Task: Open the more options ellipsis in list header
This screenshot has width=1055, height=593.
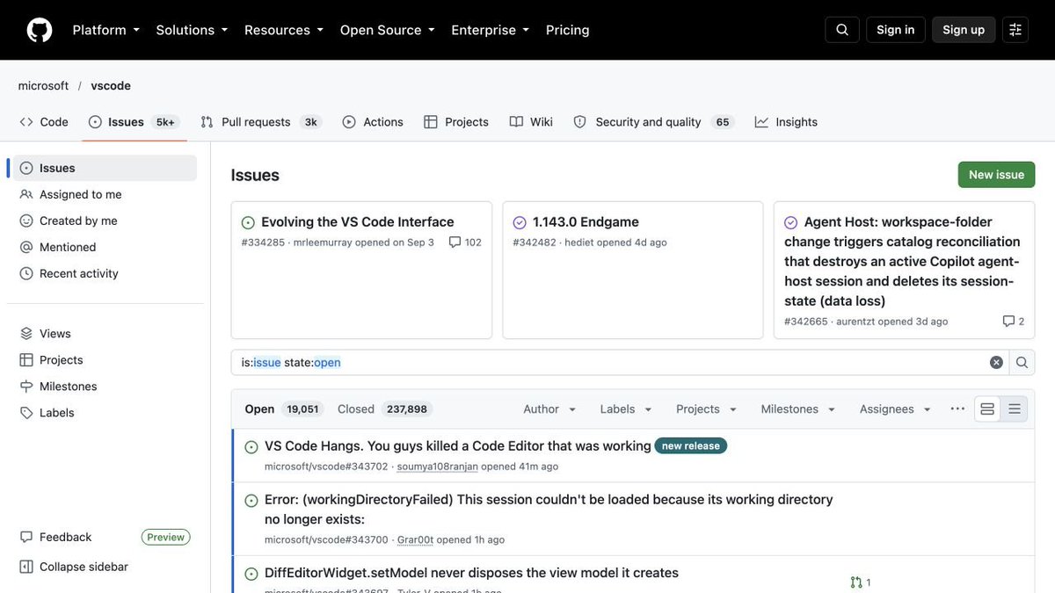Action: pos(957,409)
